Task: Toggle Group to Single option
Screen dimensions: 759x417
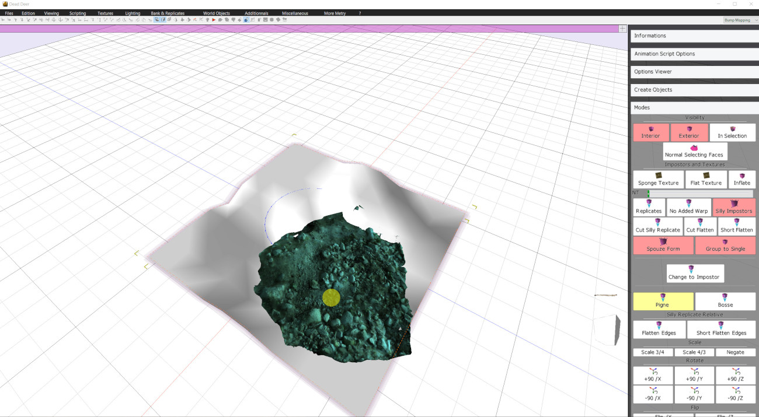Action: 725,246
